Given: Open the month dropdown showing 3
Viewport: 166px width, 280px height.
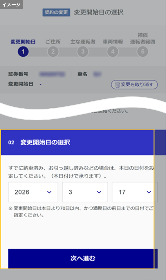Looking at the screenshot, I should (x=85, y=192).
